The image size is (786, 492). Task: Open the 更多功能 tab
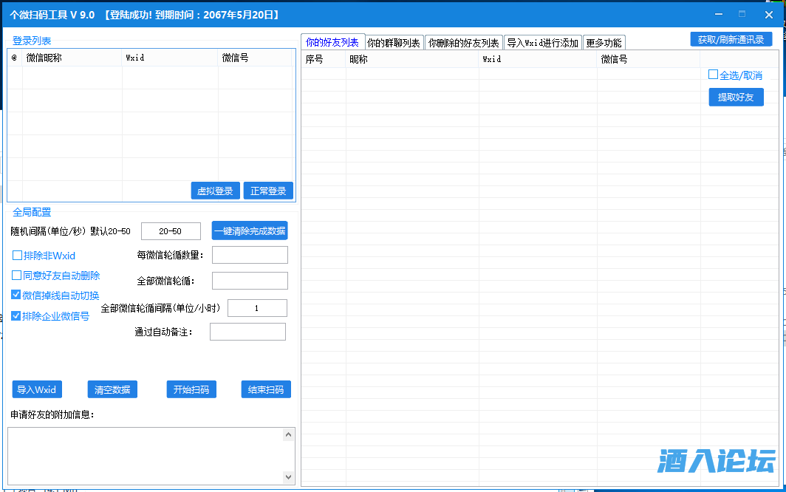[x=604, y=42]
